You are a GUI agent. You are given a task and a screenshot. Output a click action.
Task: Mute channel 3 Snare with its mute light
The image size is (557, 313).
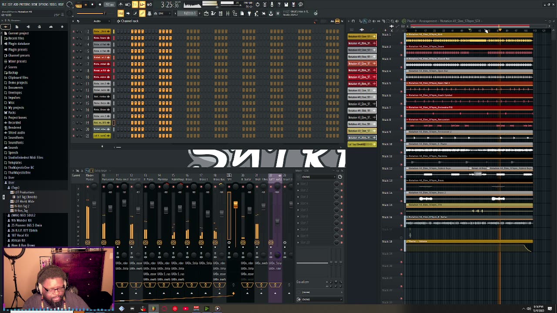[x=74, y=38]
